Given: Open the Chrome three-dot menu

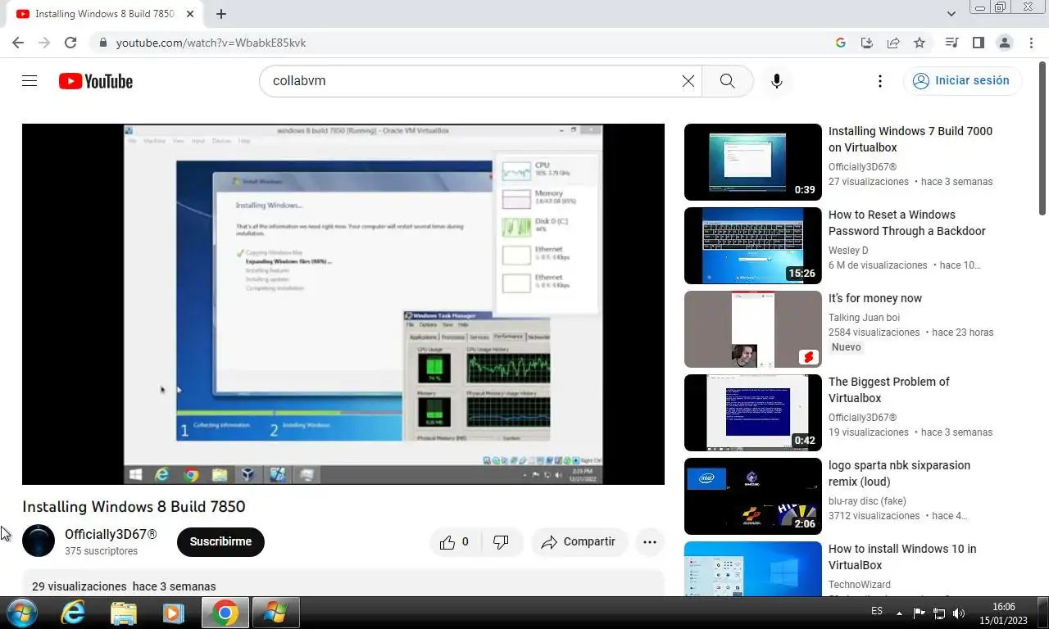Looking at the screenshot, I should coord(1031,43).
